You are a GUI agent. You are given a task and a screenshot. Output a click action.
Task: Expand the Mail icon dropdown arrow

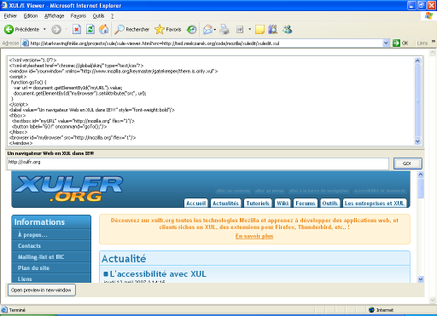pos(215,29)
